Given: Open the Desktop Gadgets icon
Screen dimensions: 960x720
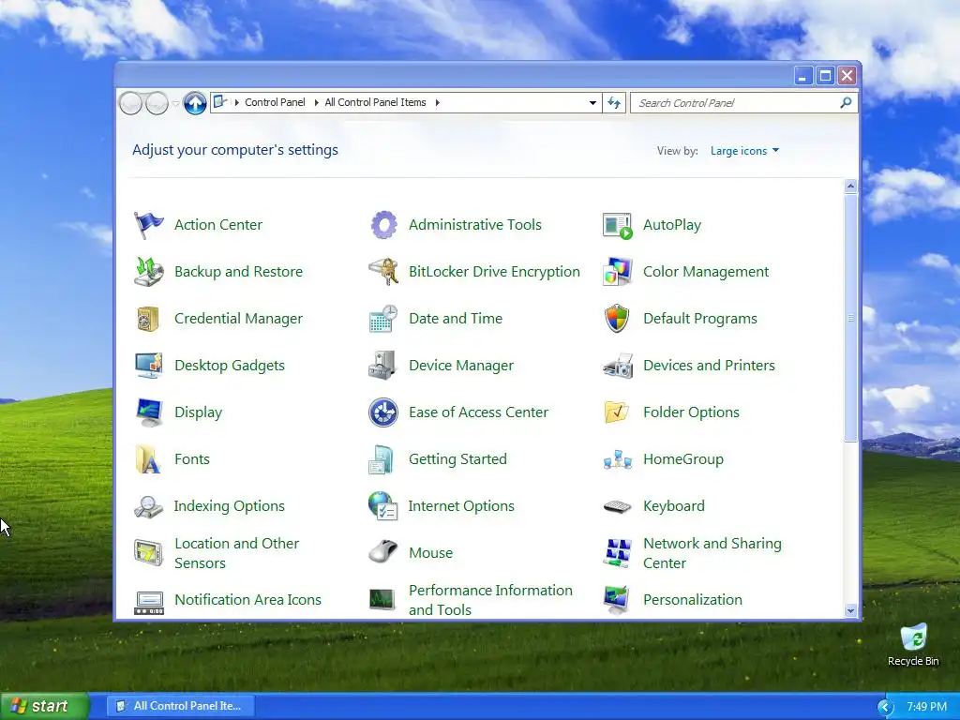Looking at the screenshot, I should coord(148,366).
